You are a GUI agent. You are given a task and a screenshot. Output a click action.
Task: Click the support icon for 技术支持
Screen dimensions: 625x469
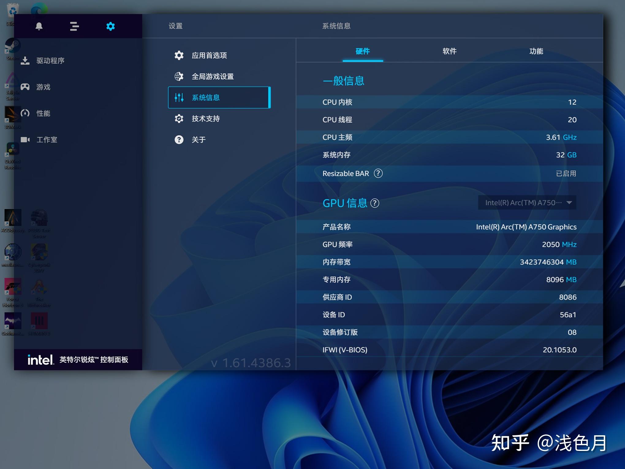click(179, 119)
